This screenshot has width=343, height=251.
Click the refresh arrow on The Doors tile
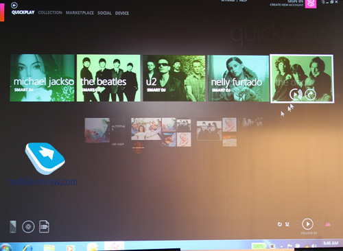[310, 94]
